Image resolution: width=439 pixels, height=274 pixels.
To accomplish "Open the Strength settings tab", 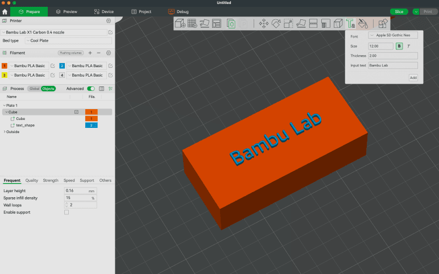I will point(51,180).
